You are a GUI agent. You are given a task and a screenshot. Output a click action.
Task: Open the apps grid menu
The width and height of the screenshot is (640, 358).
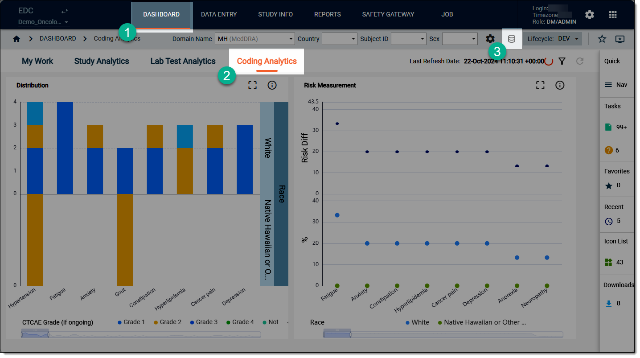pos(613,15)
